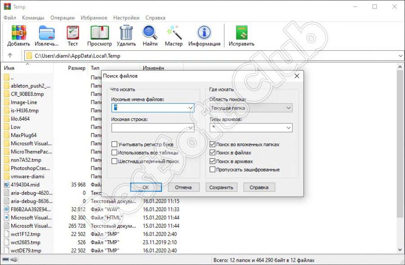This screenshot has width=405, height=265.
Task: Uncheck Поиск в архивах checkbox
Action: [x=212, y=161]
